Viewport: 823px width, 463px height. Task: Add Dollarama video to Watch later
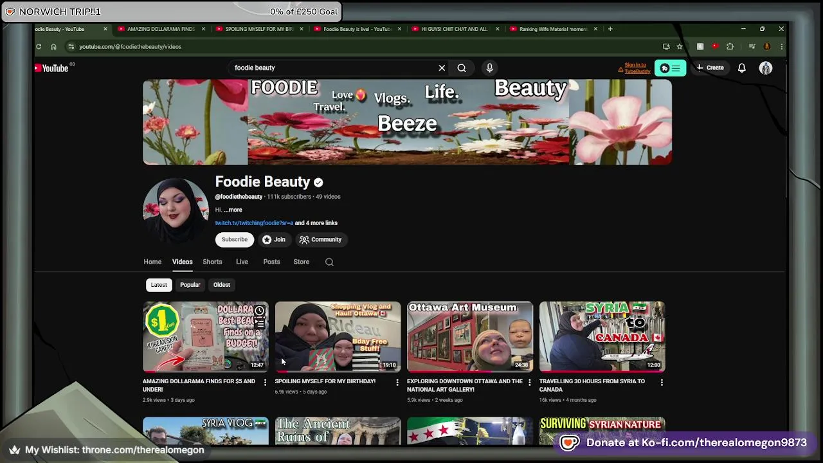pyautogui.click(x=259, y=311)
